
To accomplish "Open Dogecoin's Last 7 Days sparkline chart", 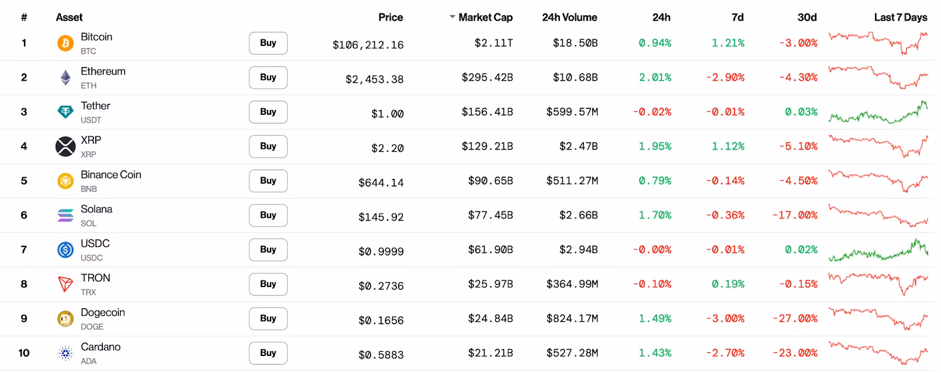I will (878, 318).
